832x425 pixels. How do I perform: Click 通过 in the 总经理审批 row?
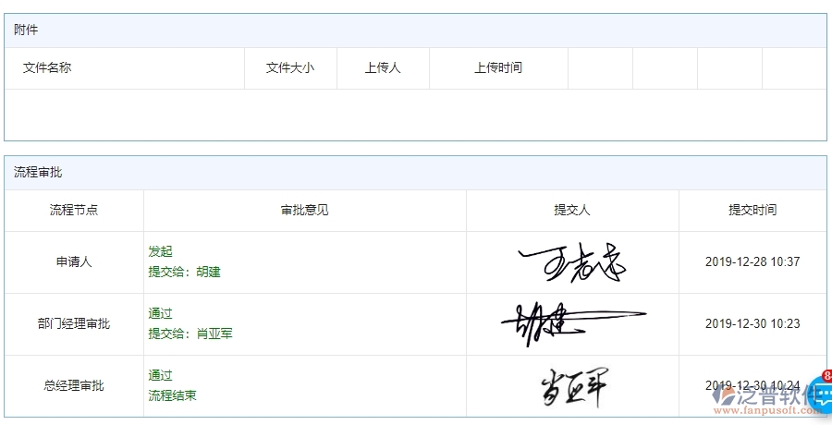[160, 376]
